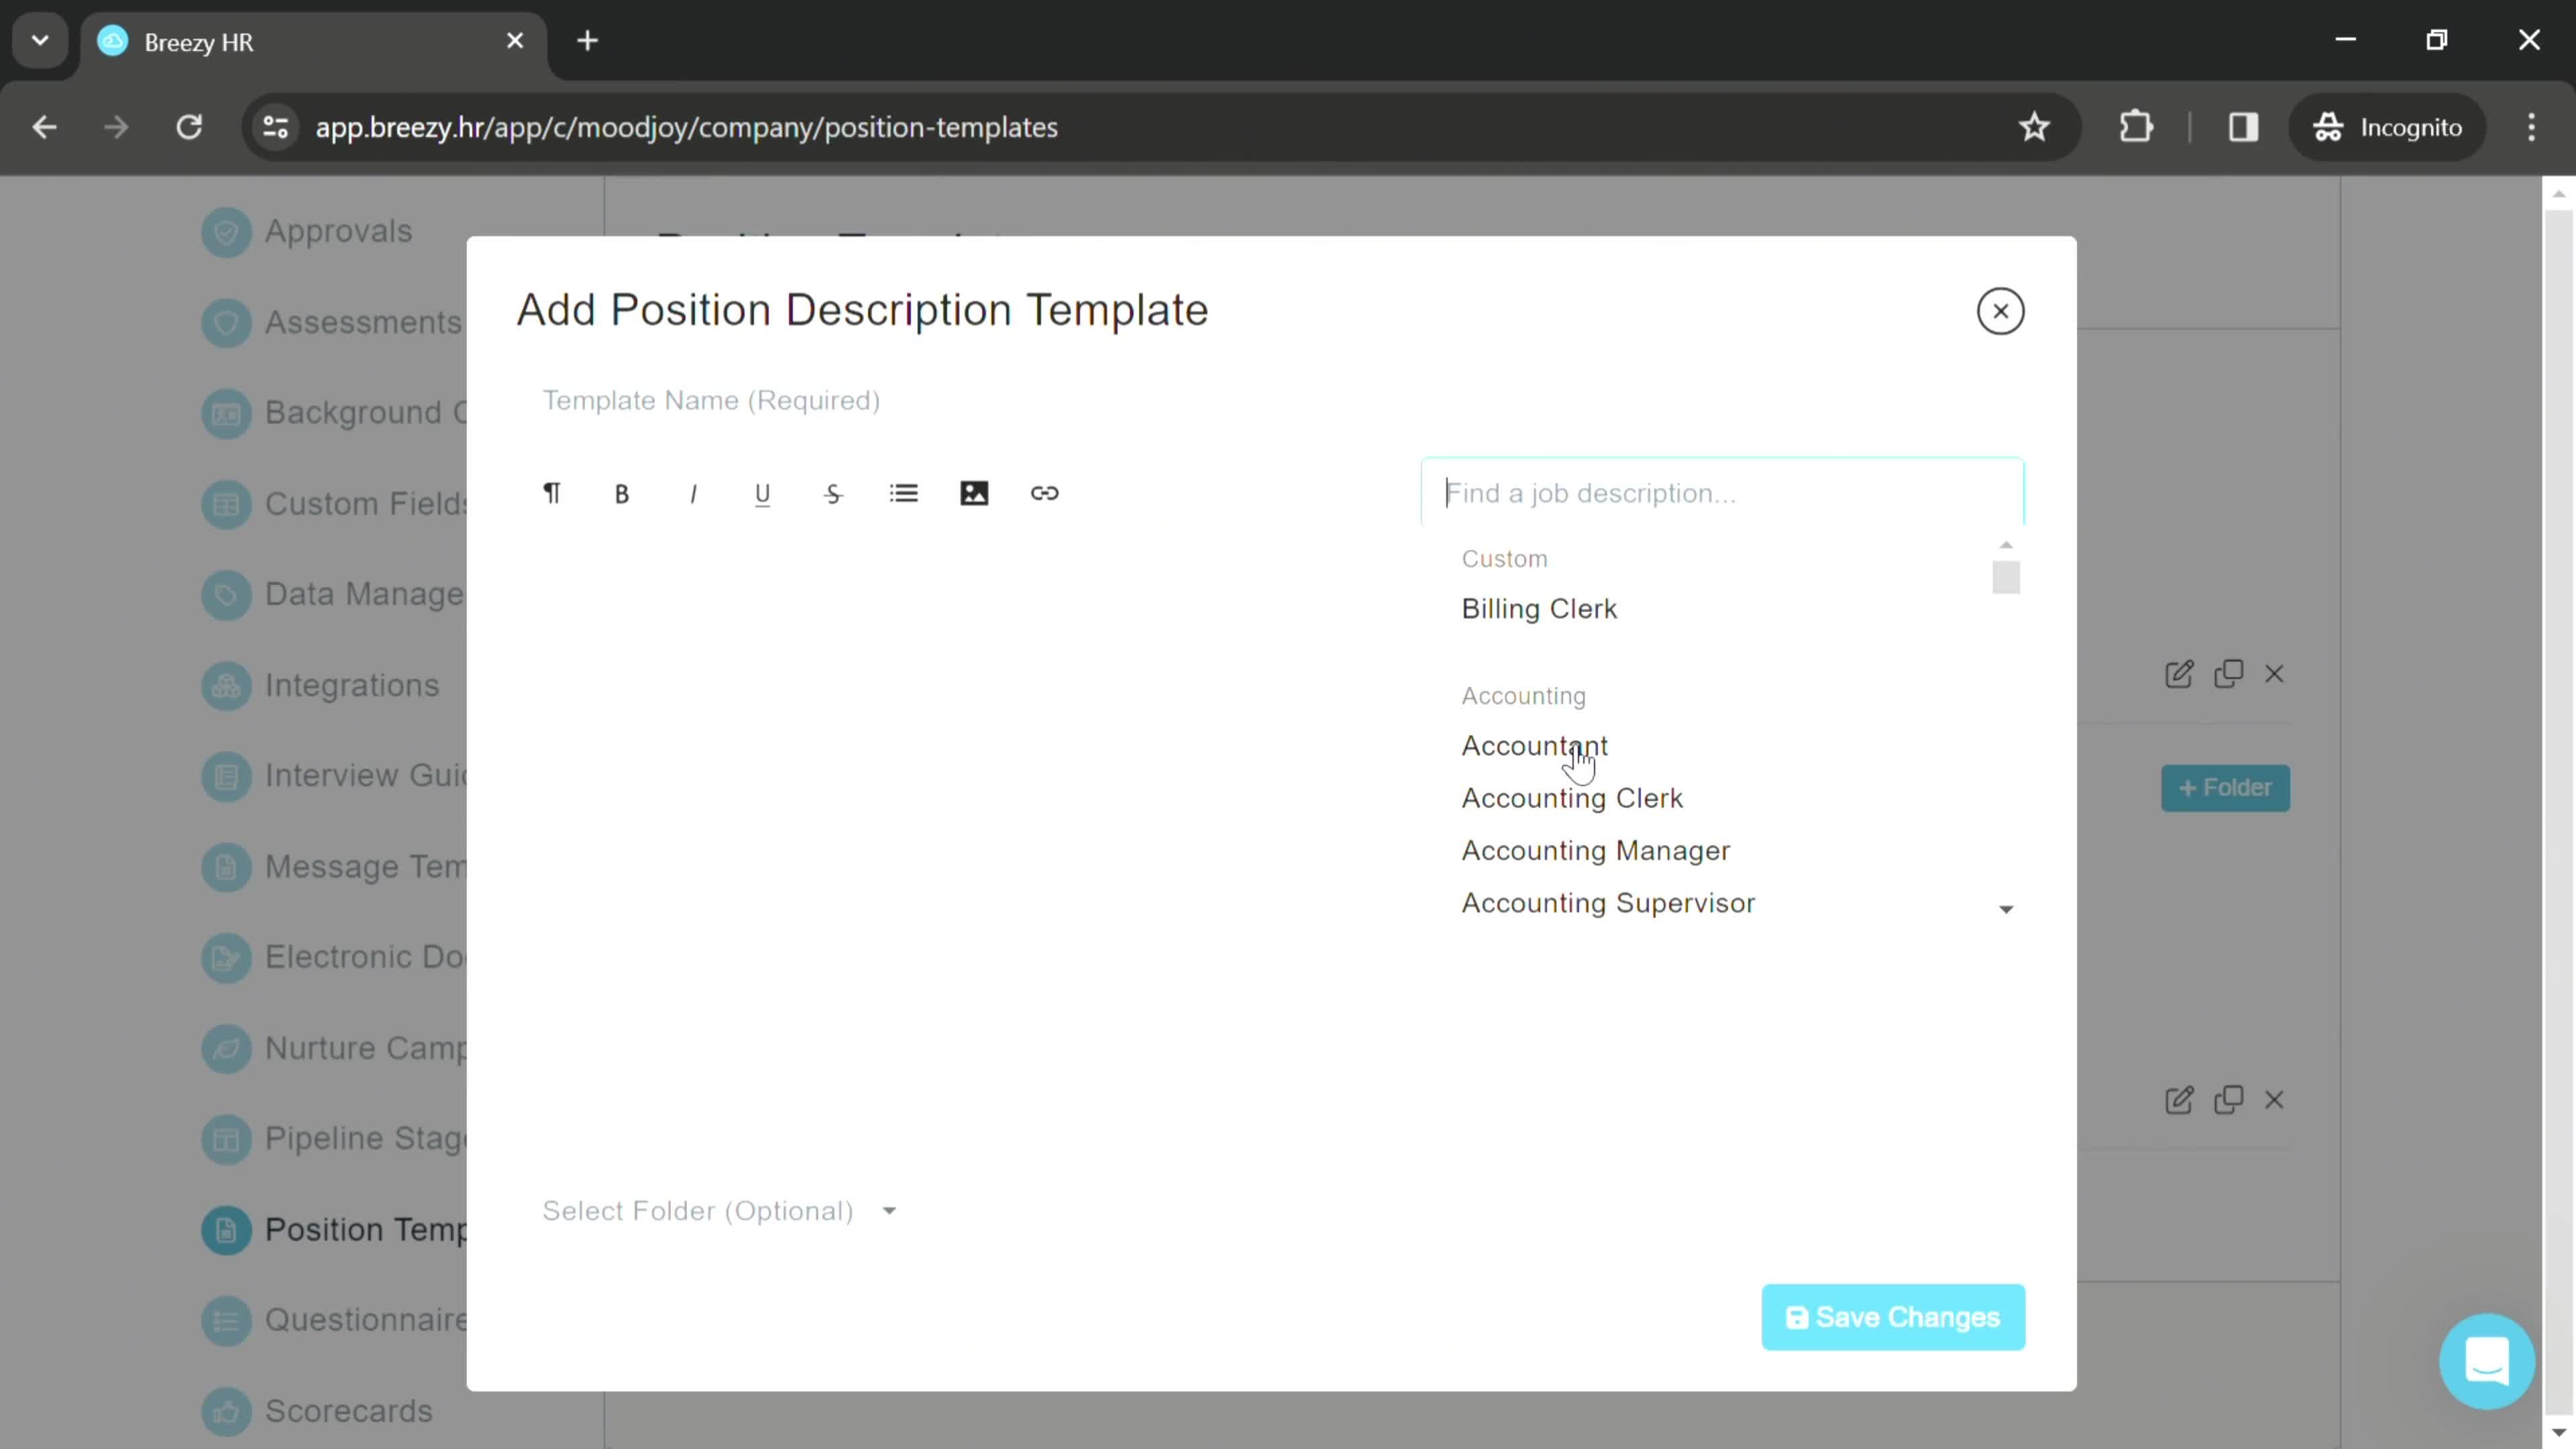
Task: Insert a bulleted list
Action: (906, 494)
